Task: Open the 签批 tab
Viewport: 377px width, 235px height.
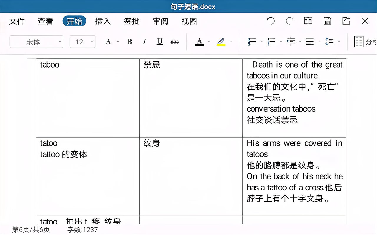Action: 132,21
